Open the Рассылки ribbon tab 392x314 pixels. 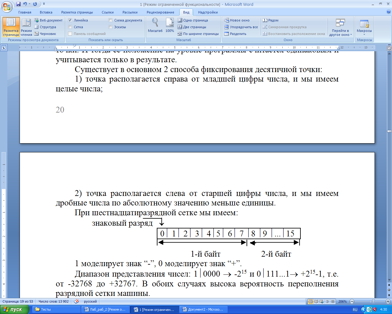(130, 12)
